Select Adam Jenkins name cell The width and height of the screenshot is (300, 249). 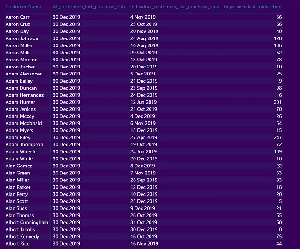click(21, 109)
